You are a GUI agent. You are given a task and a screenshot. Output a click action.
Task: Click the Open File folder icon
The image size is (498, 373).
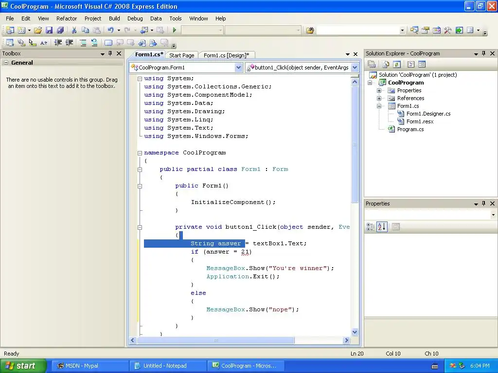tap(38, 30)
